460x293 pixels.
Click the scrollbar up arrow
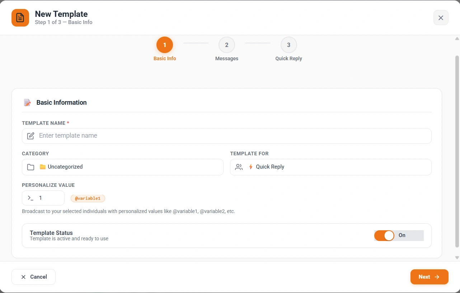(x=457, y=38)
